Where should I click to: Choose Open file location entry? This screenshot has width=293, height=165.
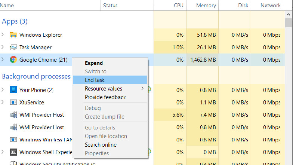point(110,136)
